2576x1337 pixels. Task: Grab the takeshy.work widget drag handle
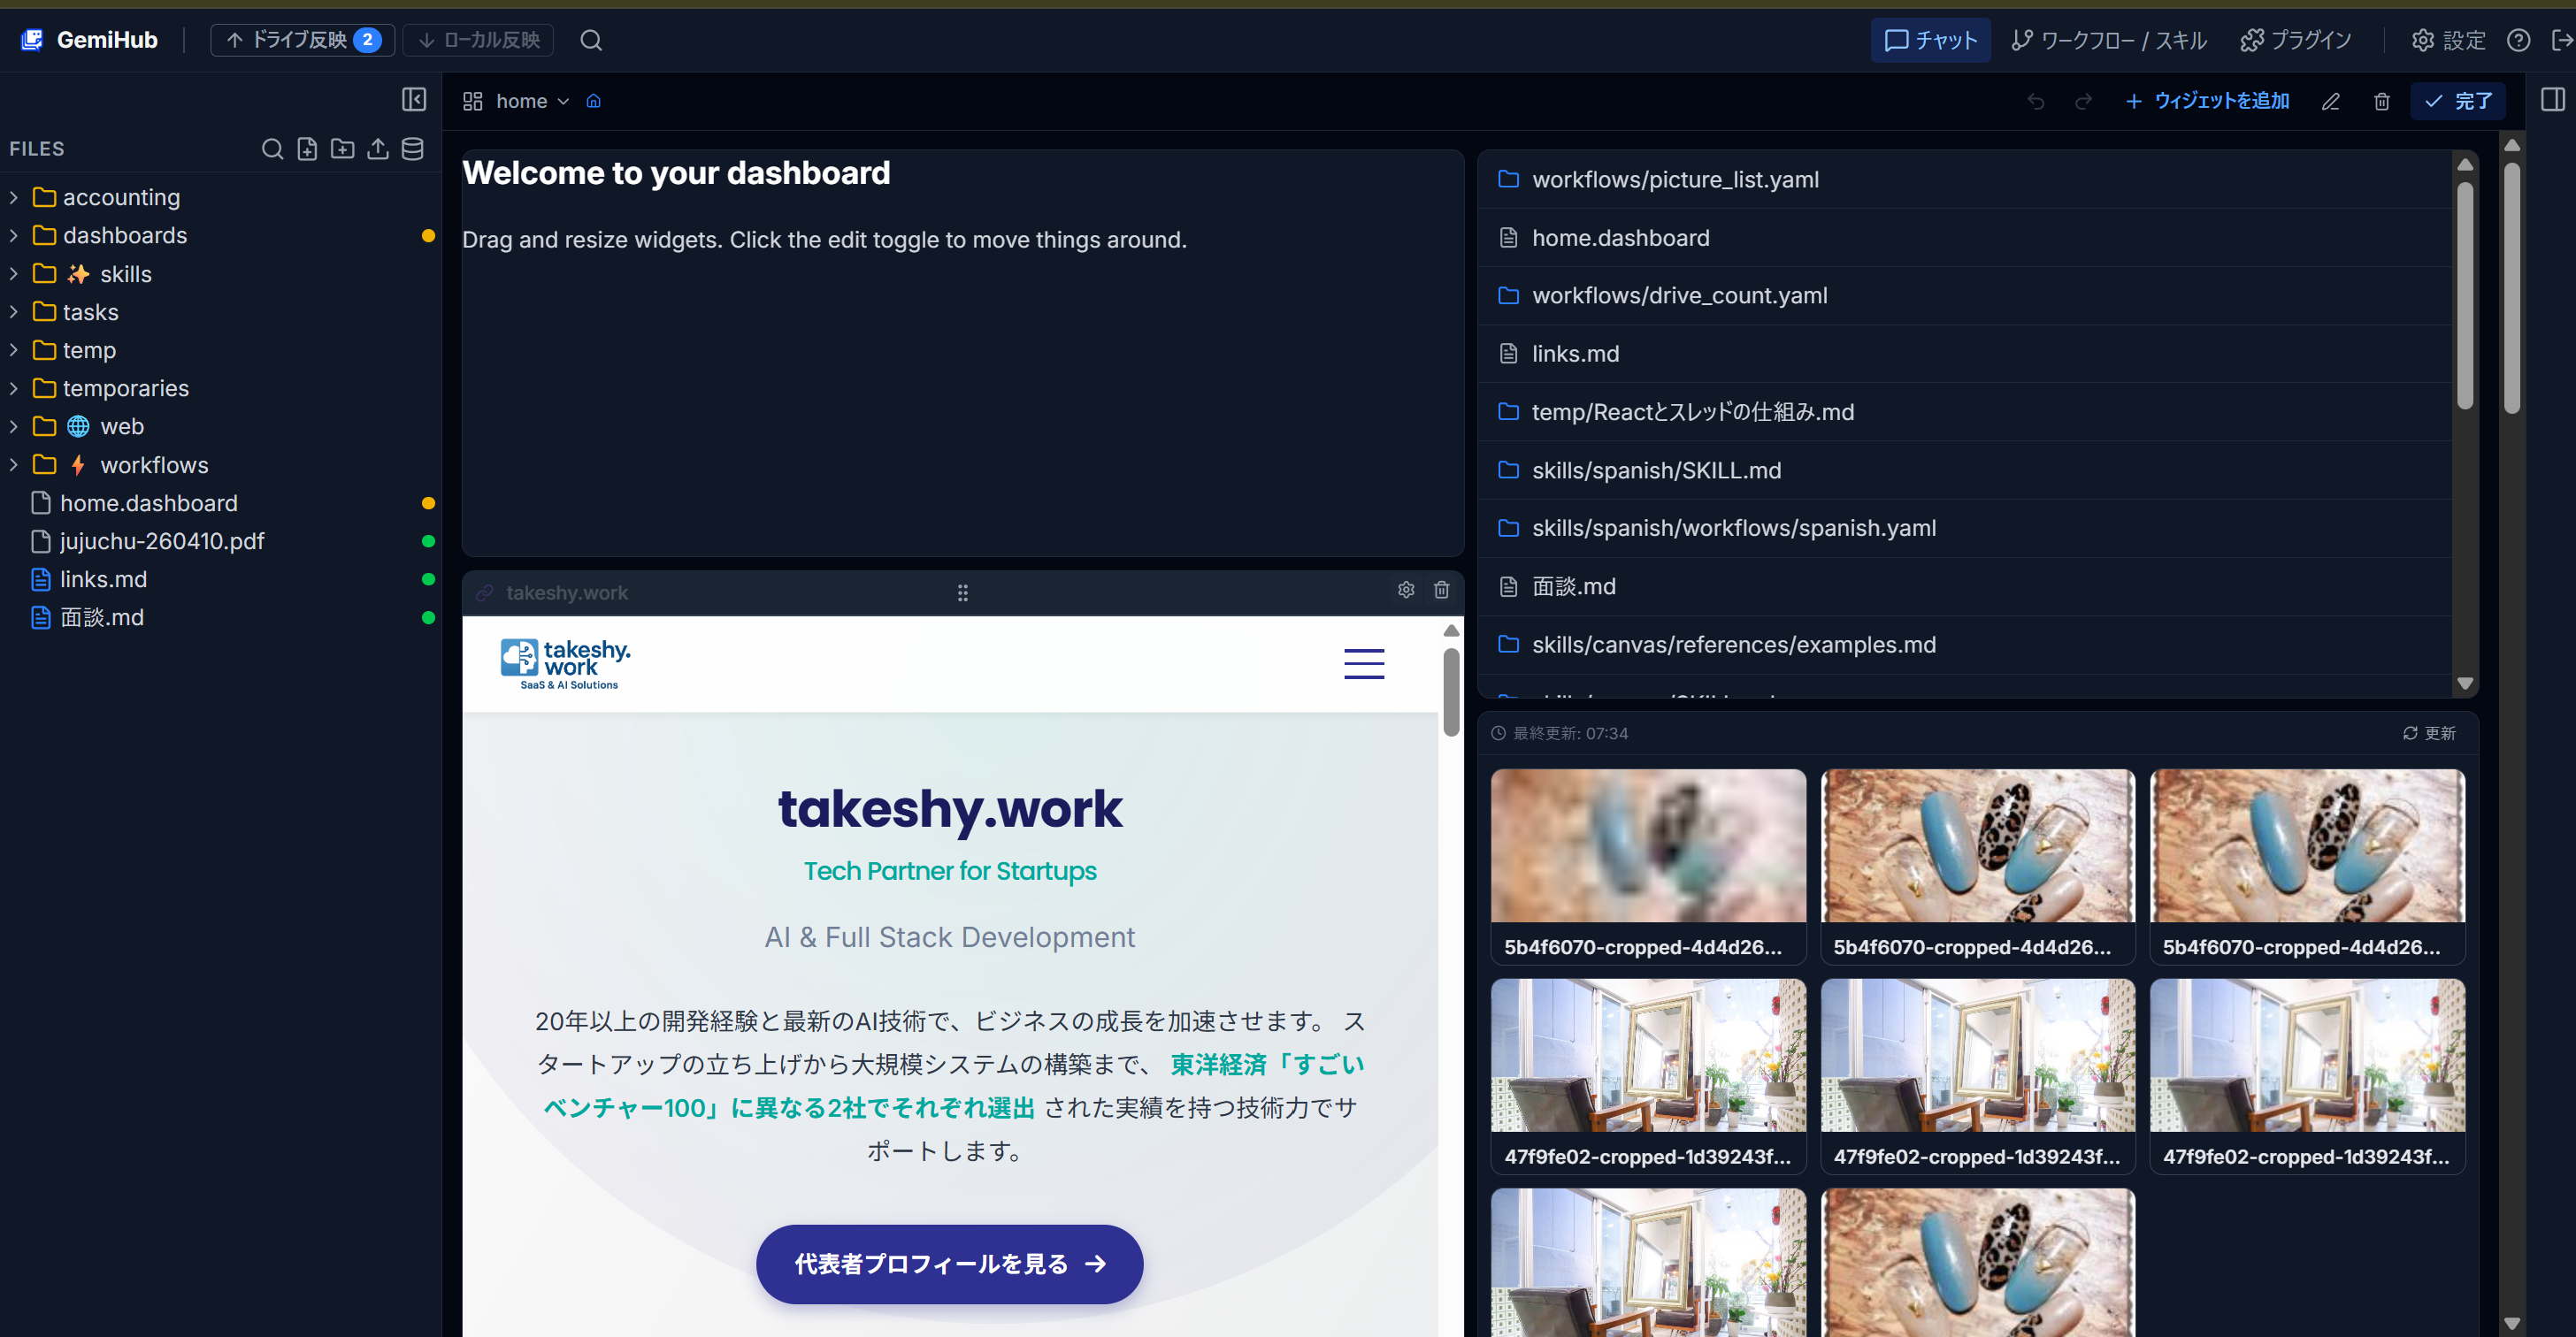pyautogui.click(x=962, y=592)
